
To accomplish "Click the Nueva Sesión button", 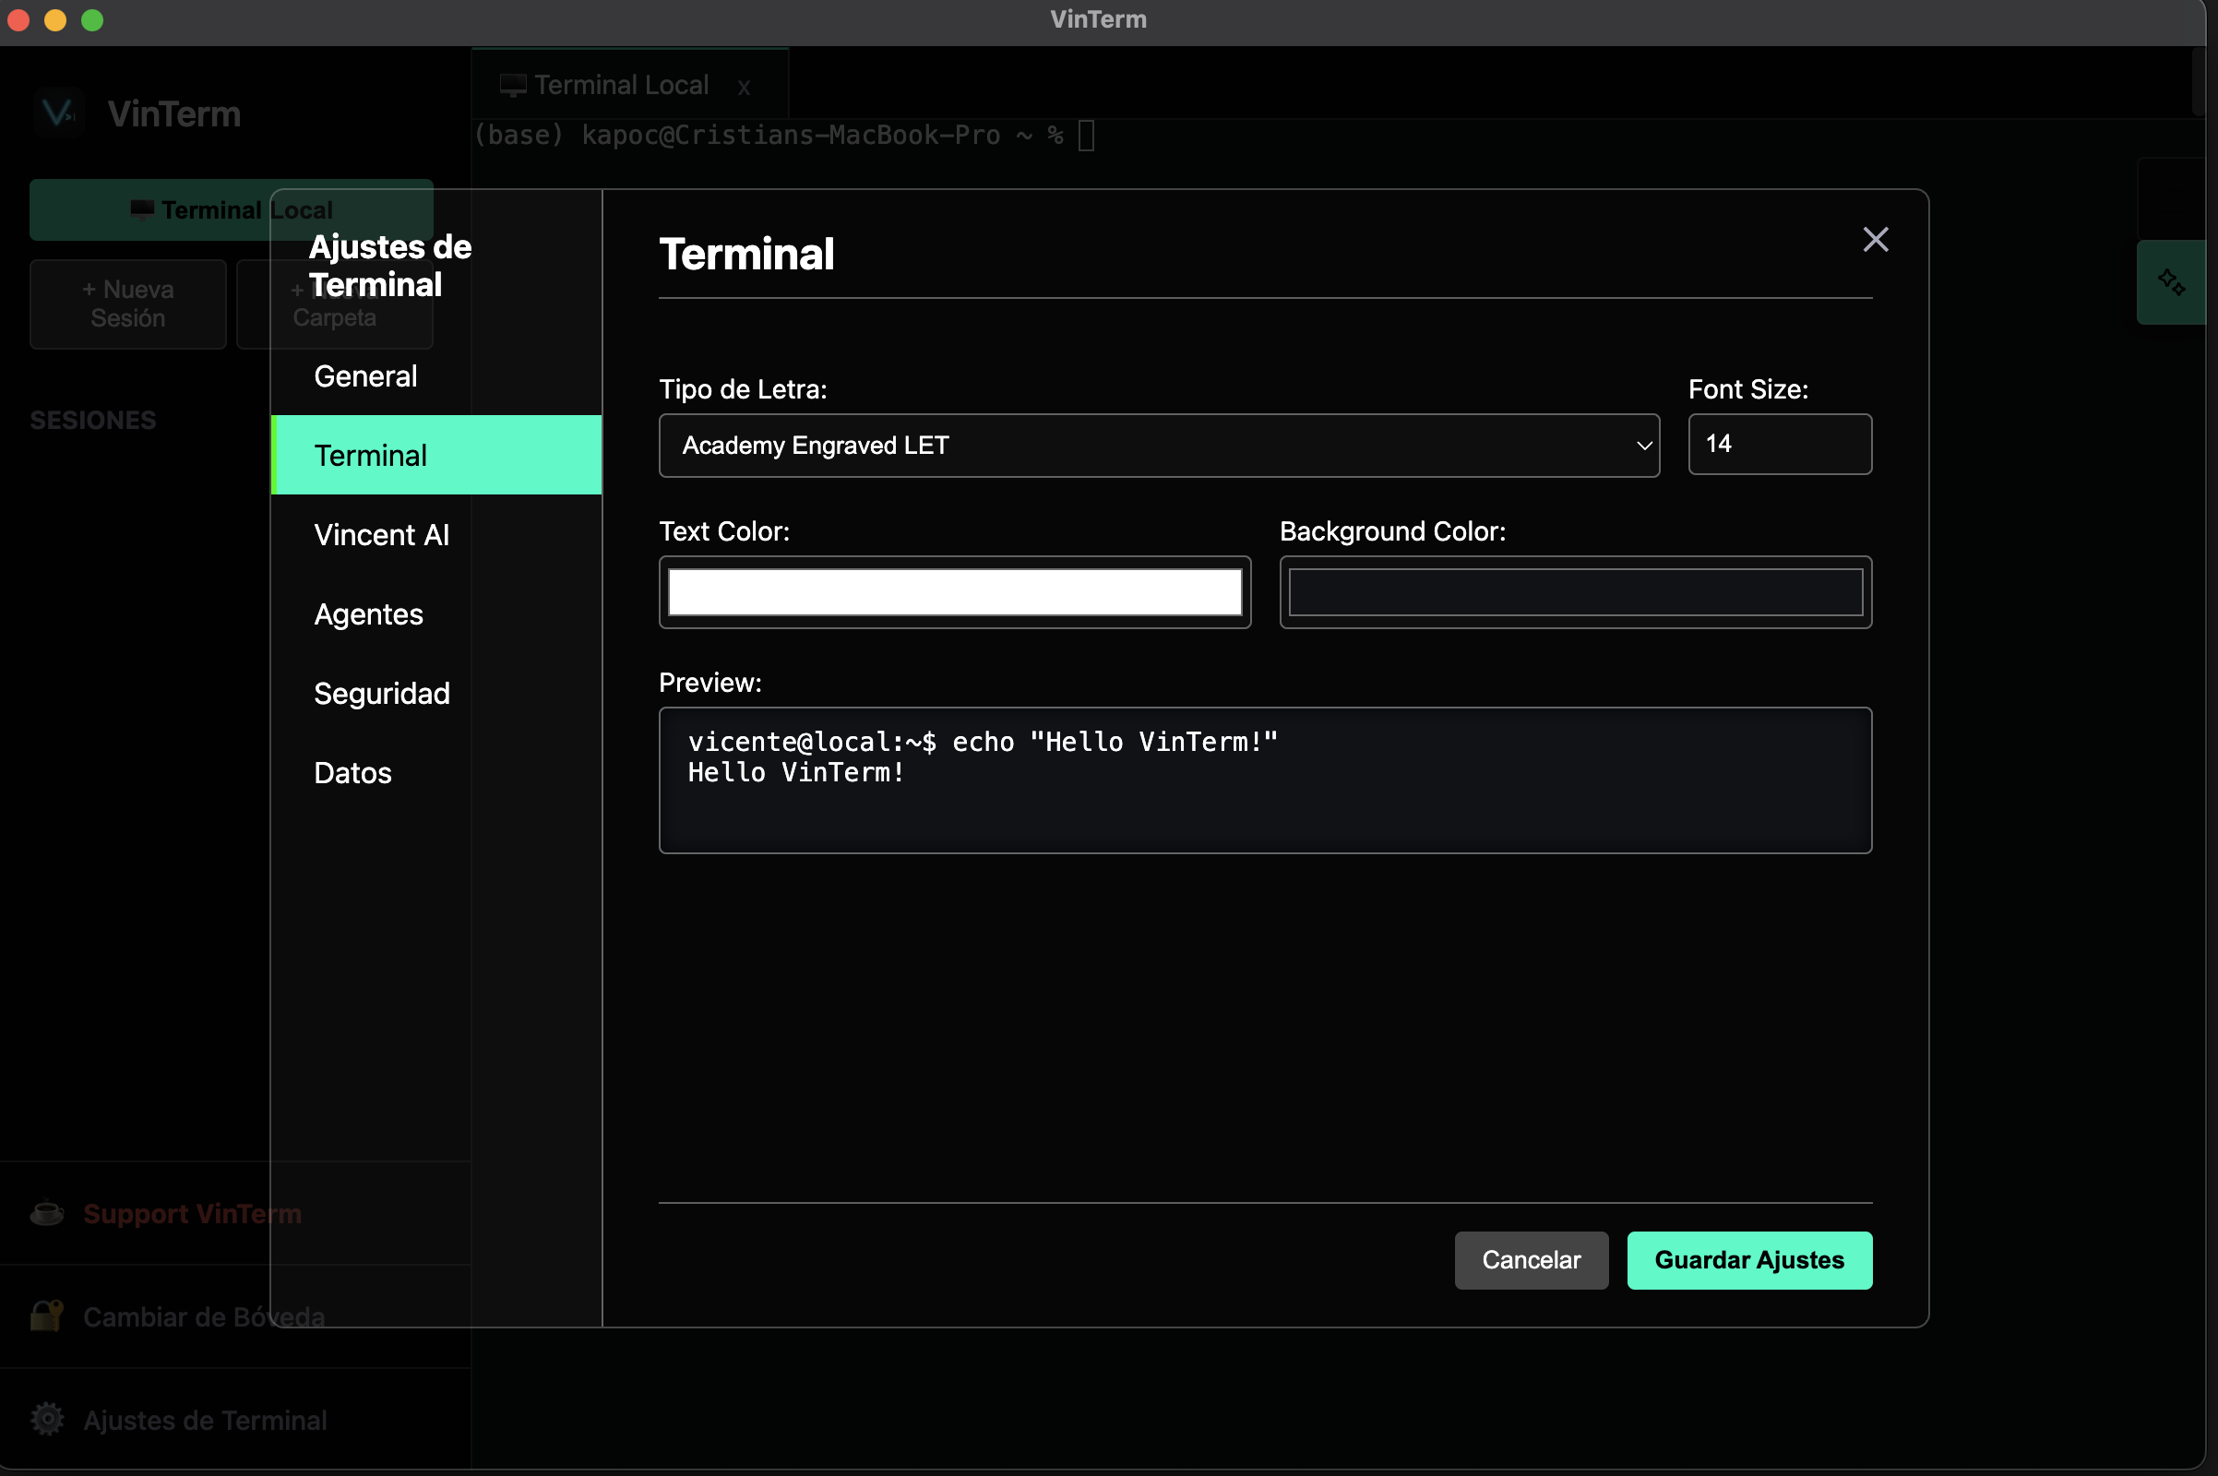I will (x=128, y=304).
